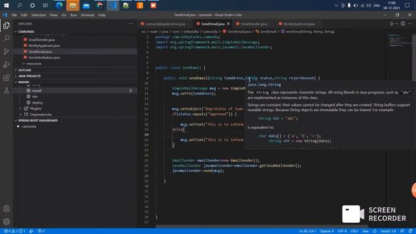Click the notifications bell in status bar
The width and height of the screenshot is (416, 234).
410,231
